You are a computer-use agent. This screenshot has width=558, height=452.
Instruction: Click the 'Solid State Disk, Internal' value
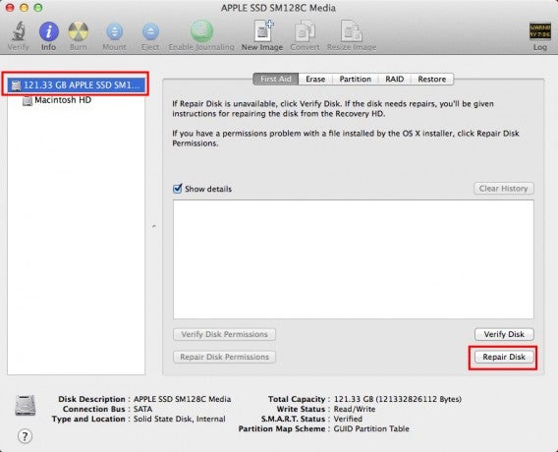[x=180, y=419]
